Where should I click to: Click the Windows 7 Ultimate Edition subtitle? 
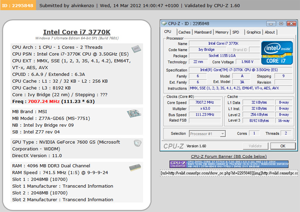(77, 38)
